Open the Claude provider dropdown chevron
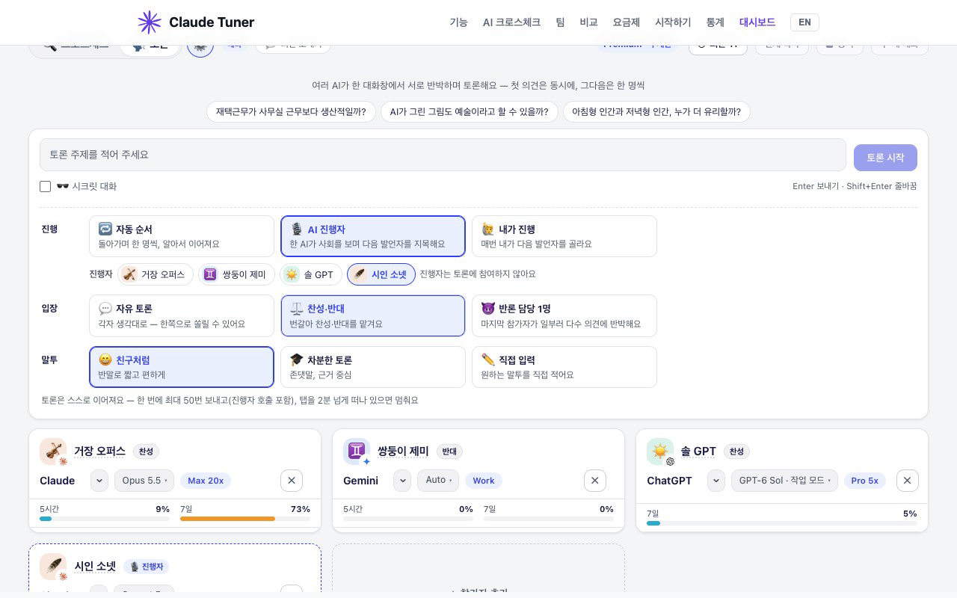 click(99, 481)
